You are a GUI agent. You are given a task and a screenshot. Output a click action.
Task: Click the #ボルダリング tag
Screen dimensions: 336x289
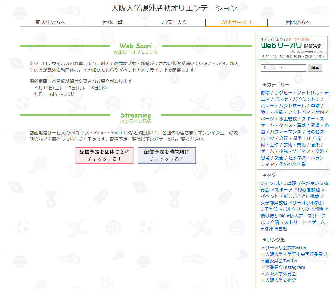click(x=294, y=209)
